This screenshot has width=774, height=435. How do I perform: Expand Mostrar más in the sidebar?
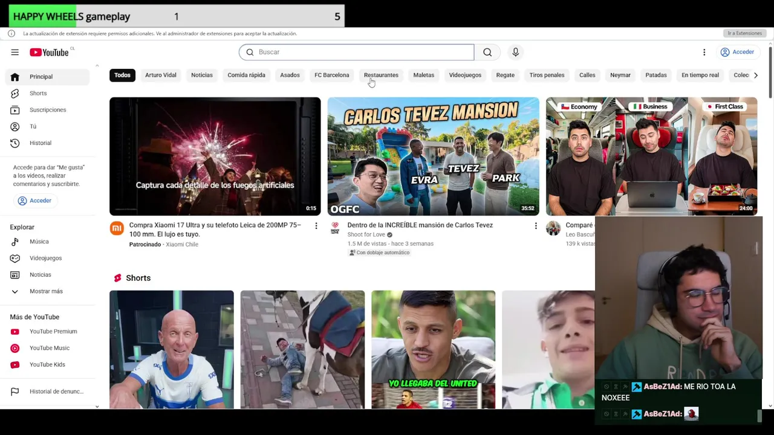tap(48, 291)
